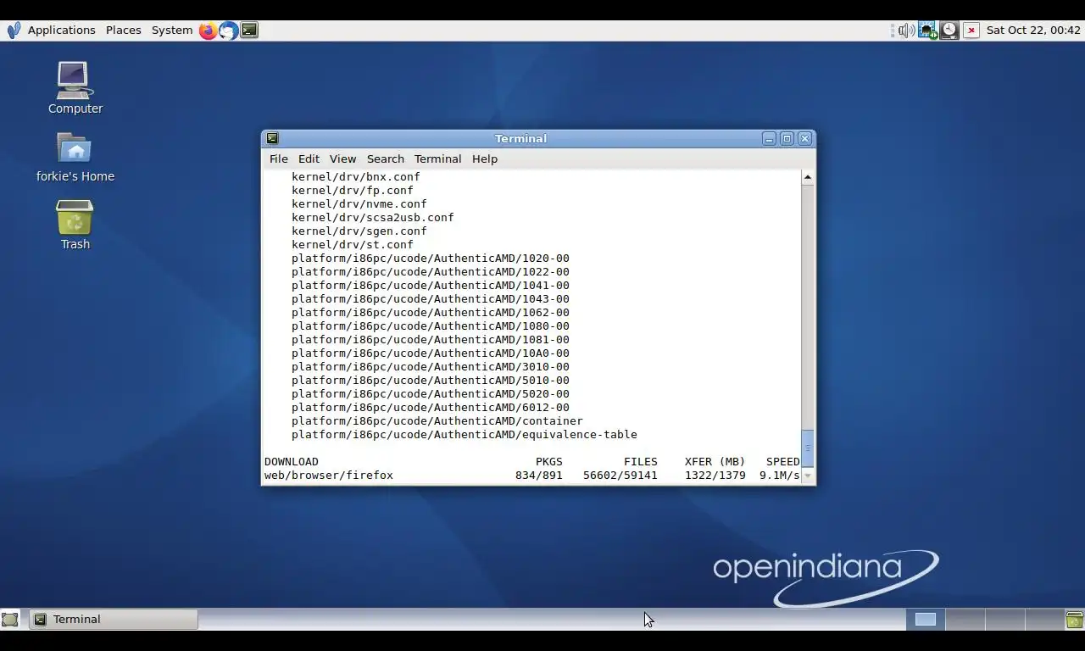Open the Time Slider clock tray icon

point(949,31)
